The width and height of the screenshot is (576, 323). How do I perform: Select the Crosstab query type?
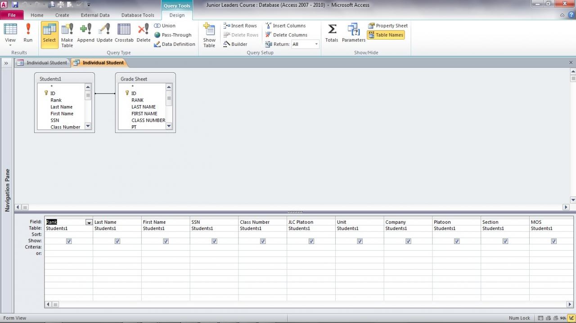(124, 33)
